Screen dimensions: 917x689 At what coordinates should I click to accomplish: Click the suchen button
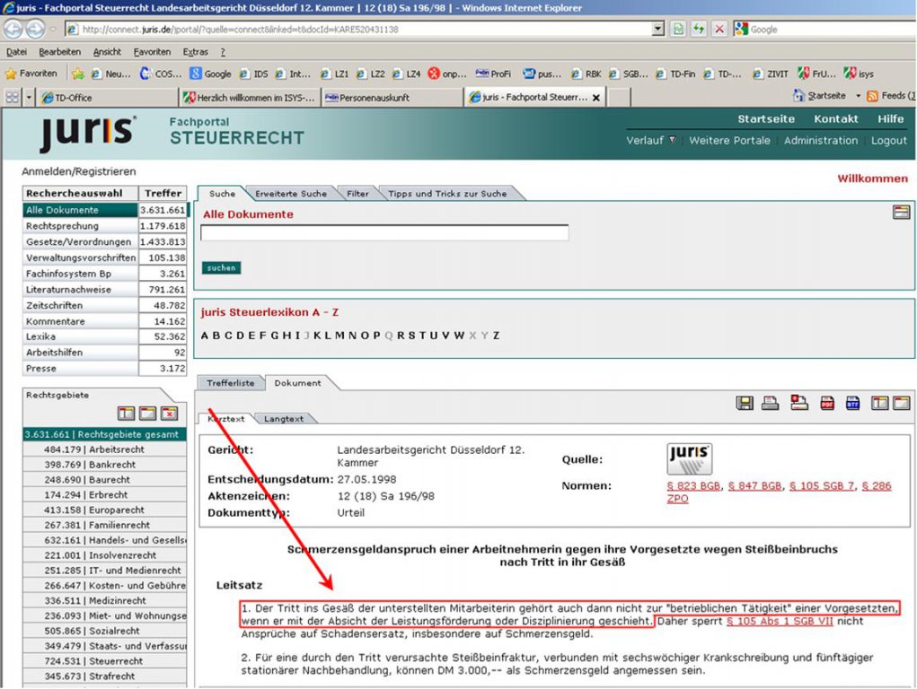221,267
